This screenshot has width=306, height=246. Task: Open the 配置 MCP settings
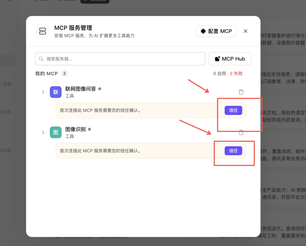click(x=216, y=31)
